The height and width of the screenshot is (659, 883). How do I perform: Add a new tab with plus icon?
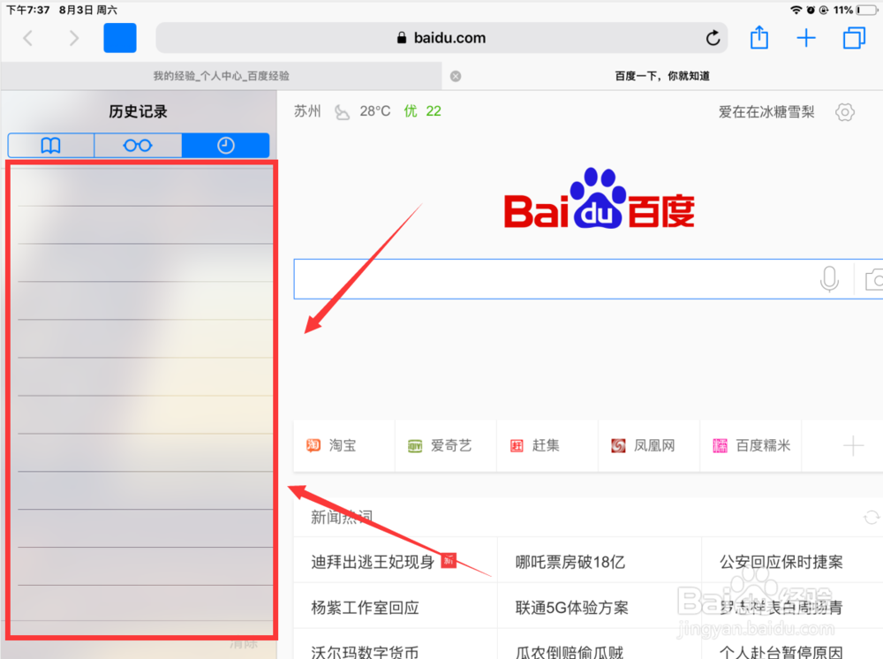pyautogui.click(x=806, y=38)
